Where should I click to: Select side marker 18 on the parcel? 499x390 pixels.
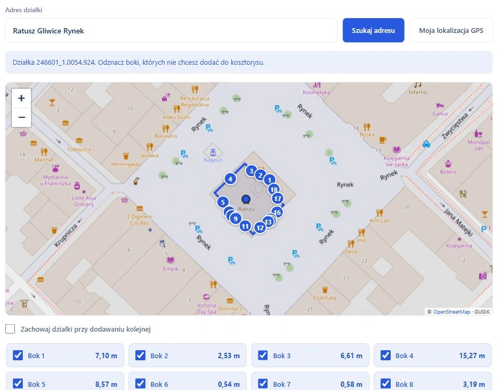(x=274, y=190)
